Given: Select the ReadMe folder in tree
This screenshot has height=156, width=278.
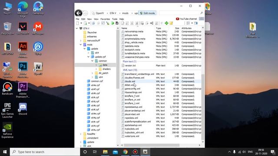Looking at the screenshot, I should pos(91,134).
